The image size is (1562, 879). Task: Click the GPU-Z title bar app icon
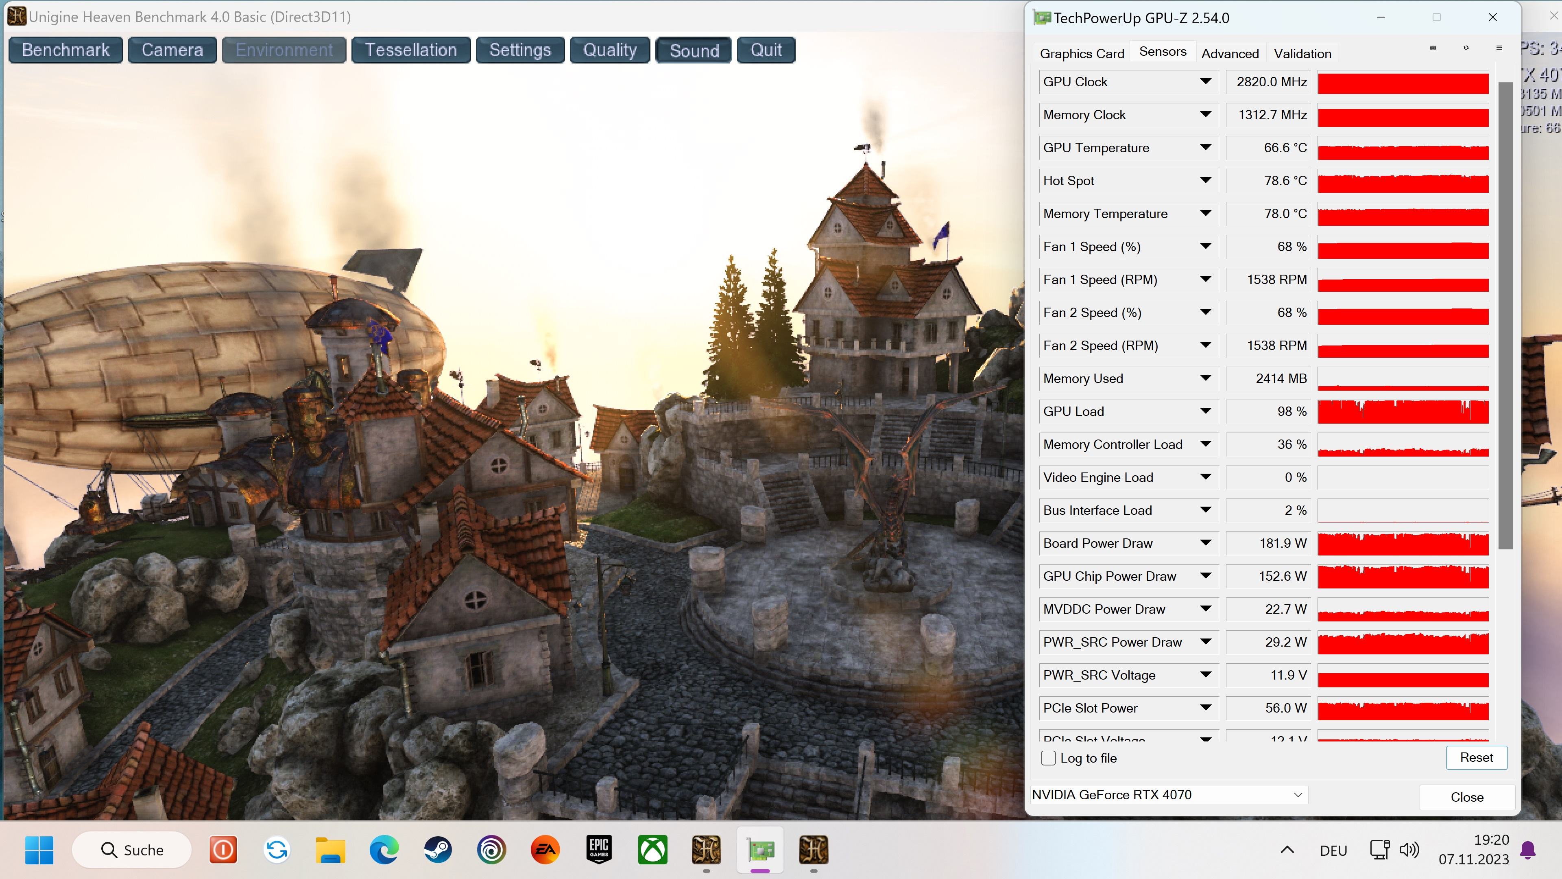1042,18
